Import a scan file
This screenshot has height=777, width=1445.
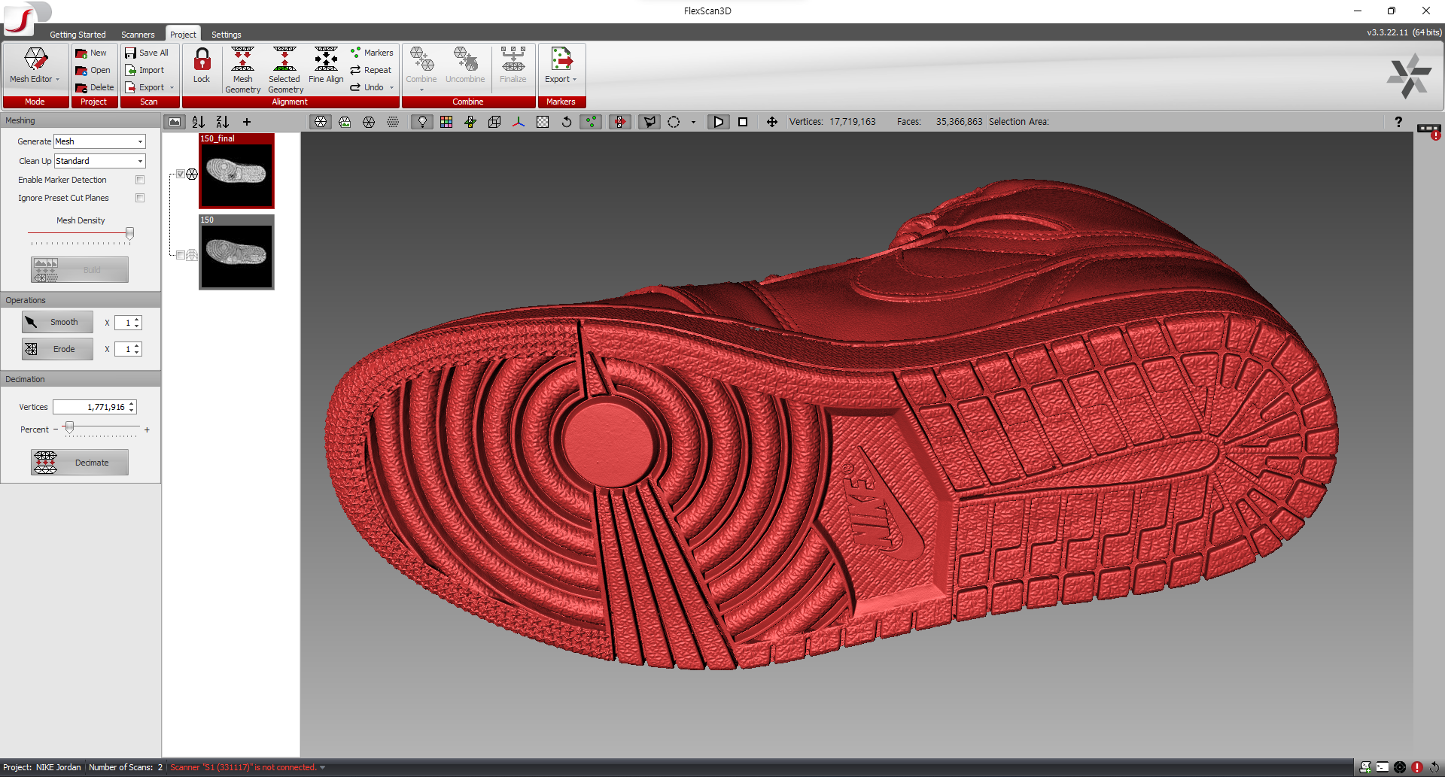[x=144, y=70]
